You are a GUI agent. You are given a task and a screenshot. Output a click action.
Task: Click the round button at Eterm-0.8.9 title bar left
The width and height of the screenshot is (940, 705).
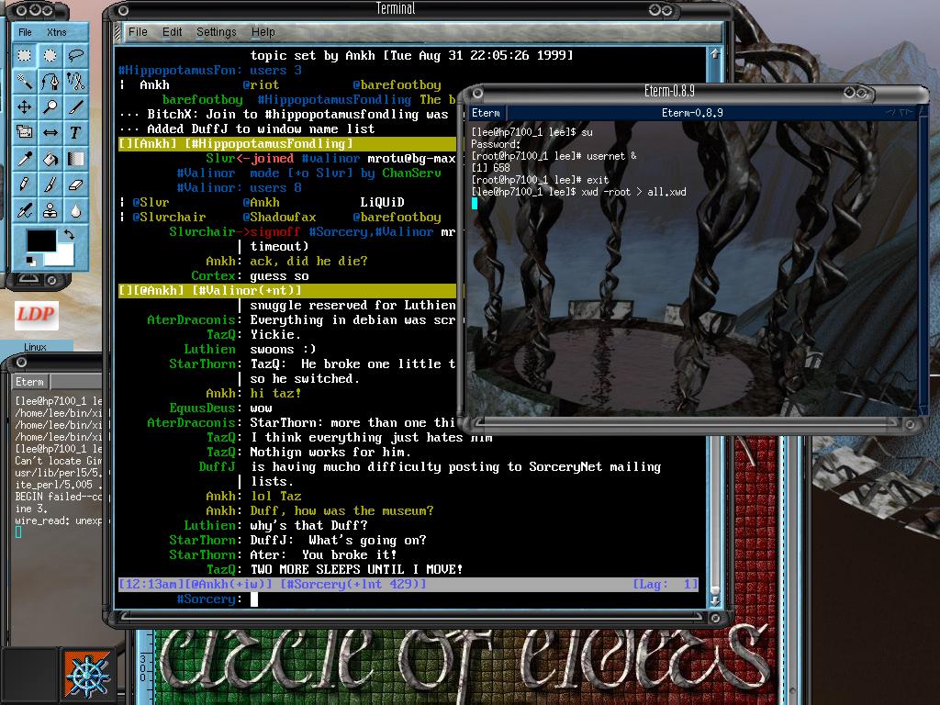click(477, 93)
